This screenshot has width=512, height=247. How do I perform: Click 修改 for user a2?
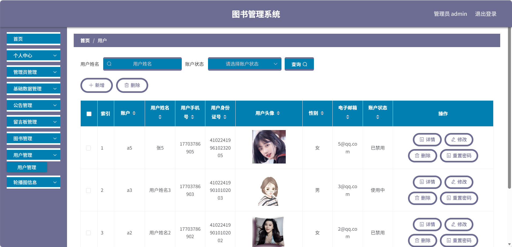pyautogui.click(x=459, y=225)
